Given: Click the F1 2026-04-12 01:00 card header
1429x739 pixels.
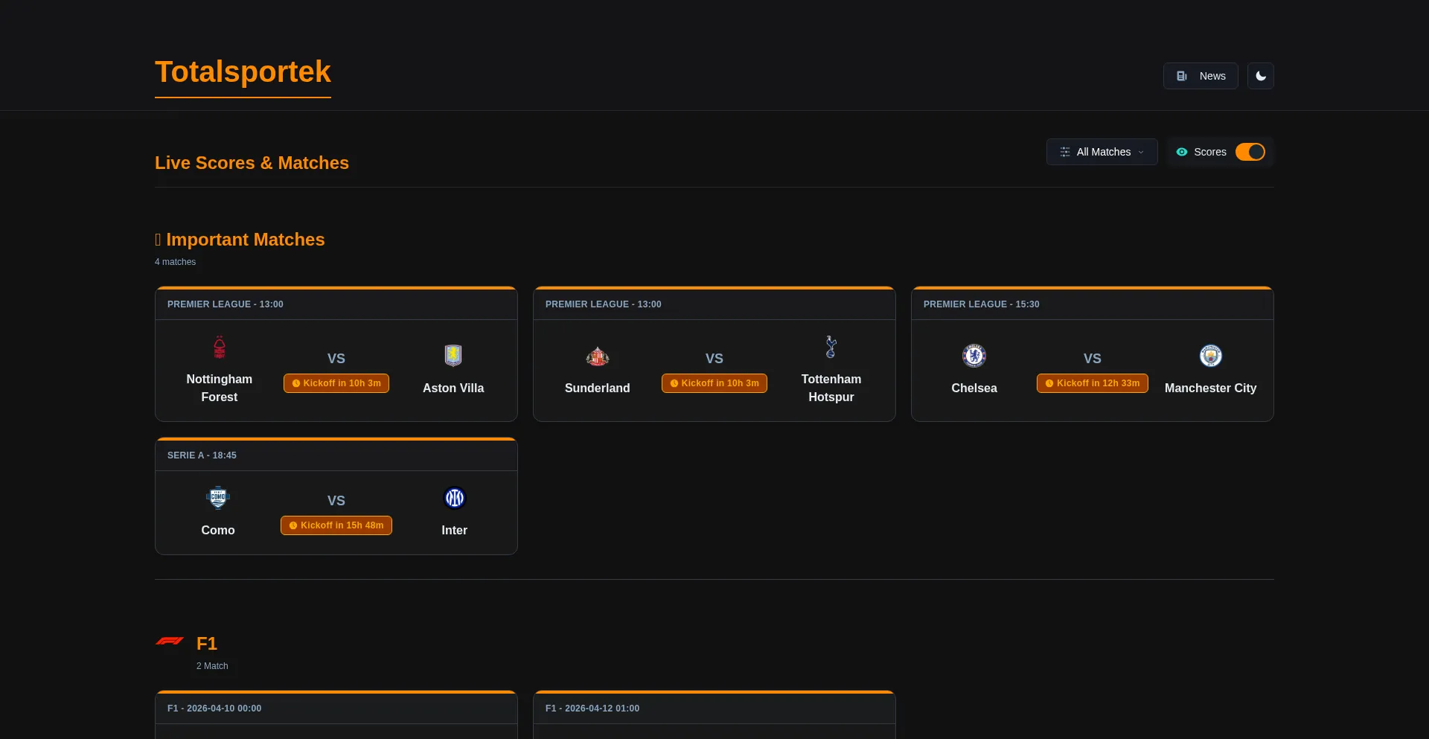Looking at the screenshot, I should pyautogui.click(x=714, y=708).
